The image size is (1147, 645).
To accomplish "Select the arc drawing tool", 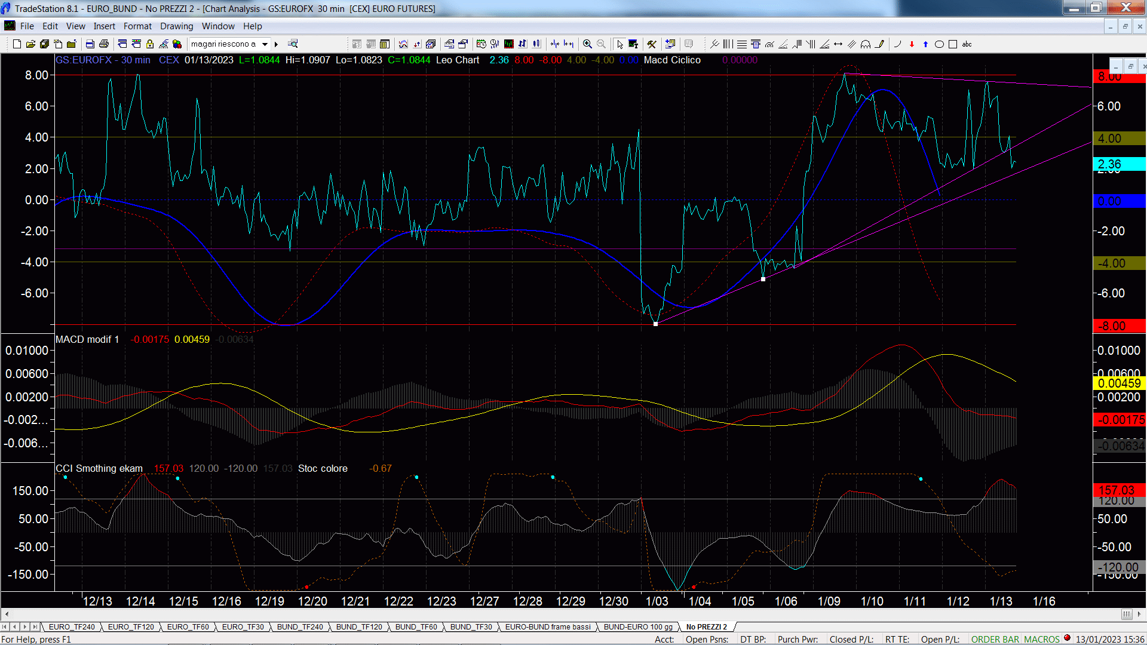I will click(897, 44).
